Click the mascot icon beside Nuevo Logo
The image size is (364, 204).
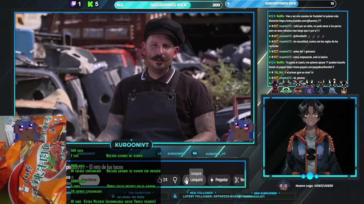pyautogui.click(x=284, y=185)
